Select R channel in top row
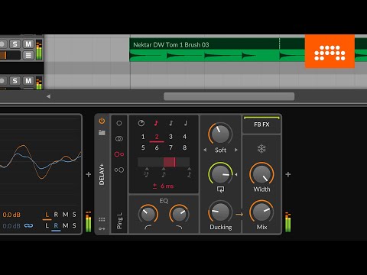The width and height of the screenshot is (367, 275). (x=56, y=215)
